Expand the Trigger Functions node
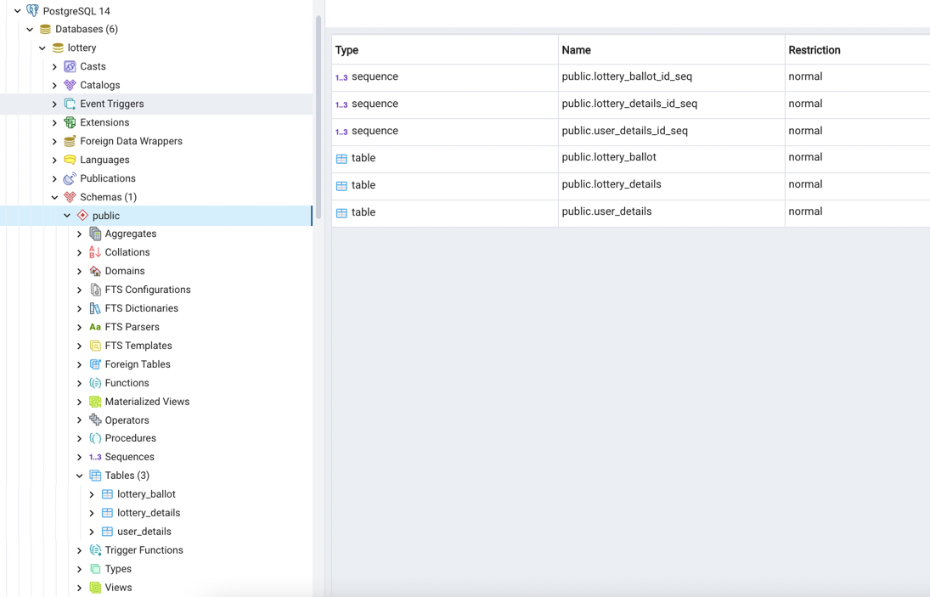The height and width of the screenshot is (597, 930). [x=80, y=550]
